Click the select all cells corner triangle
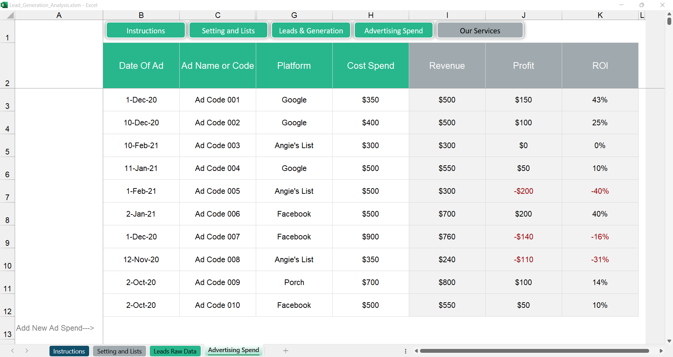This screenshot has width=673, height=357. coord(10,15)
